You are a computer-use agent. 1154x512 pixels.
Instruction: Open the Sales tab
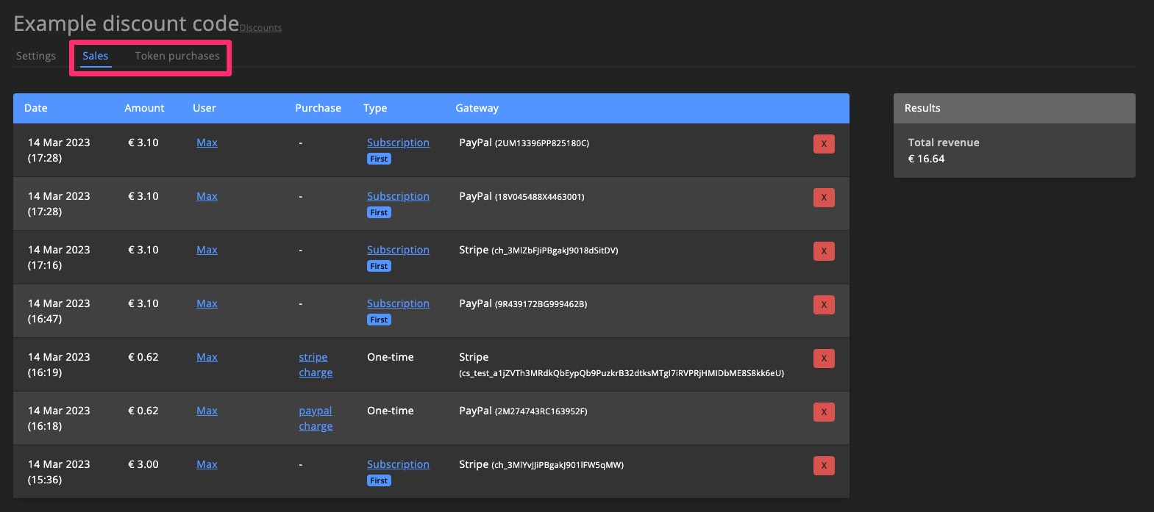point(96,56)
